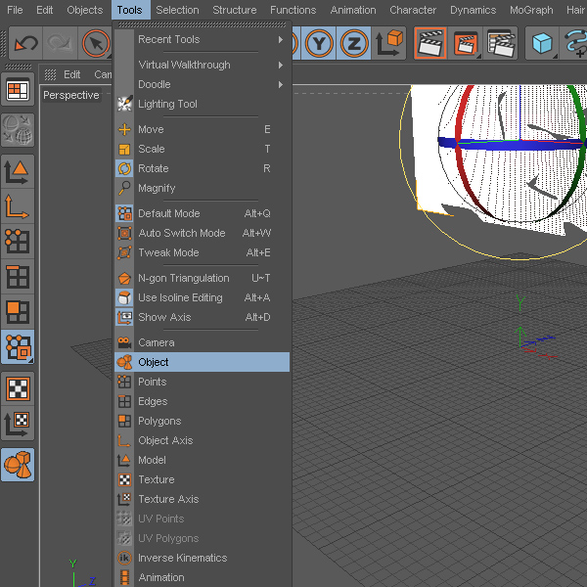Toggle the Y axis lock

click(x=319, y=43)
